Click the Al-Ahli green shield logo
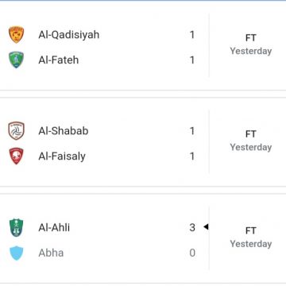 [x=16, y=227]
